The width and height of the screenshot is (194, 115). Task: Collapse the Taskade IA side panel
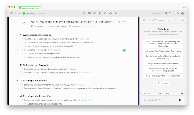click(144, 20)
